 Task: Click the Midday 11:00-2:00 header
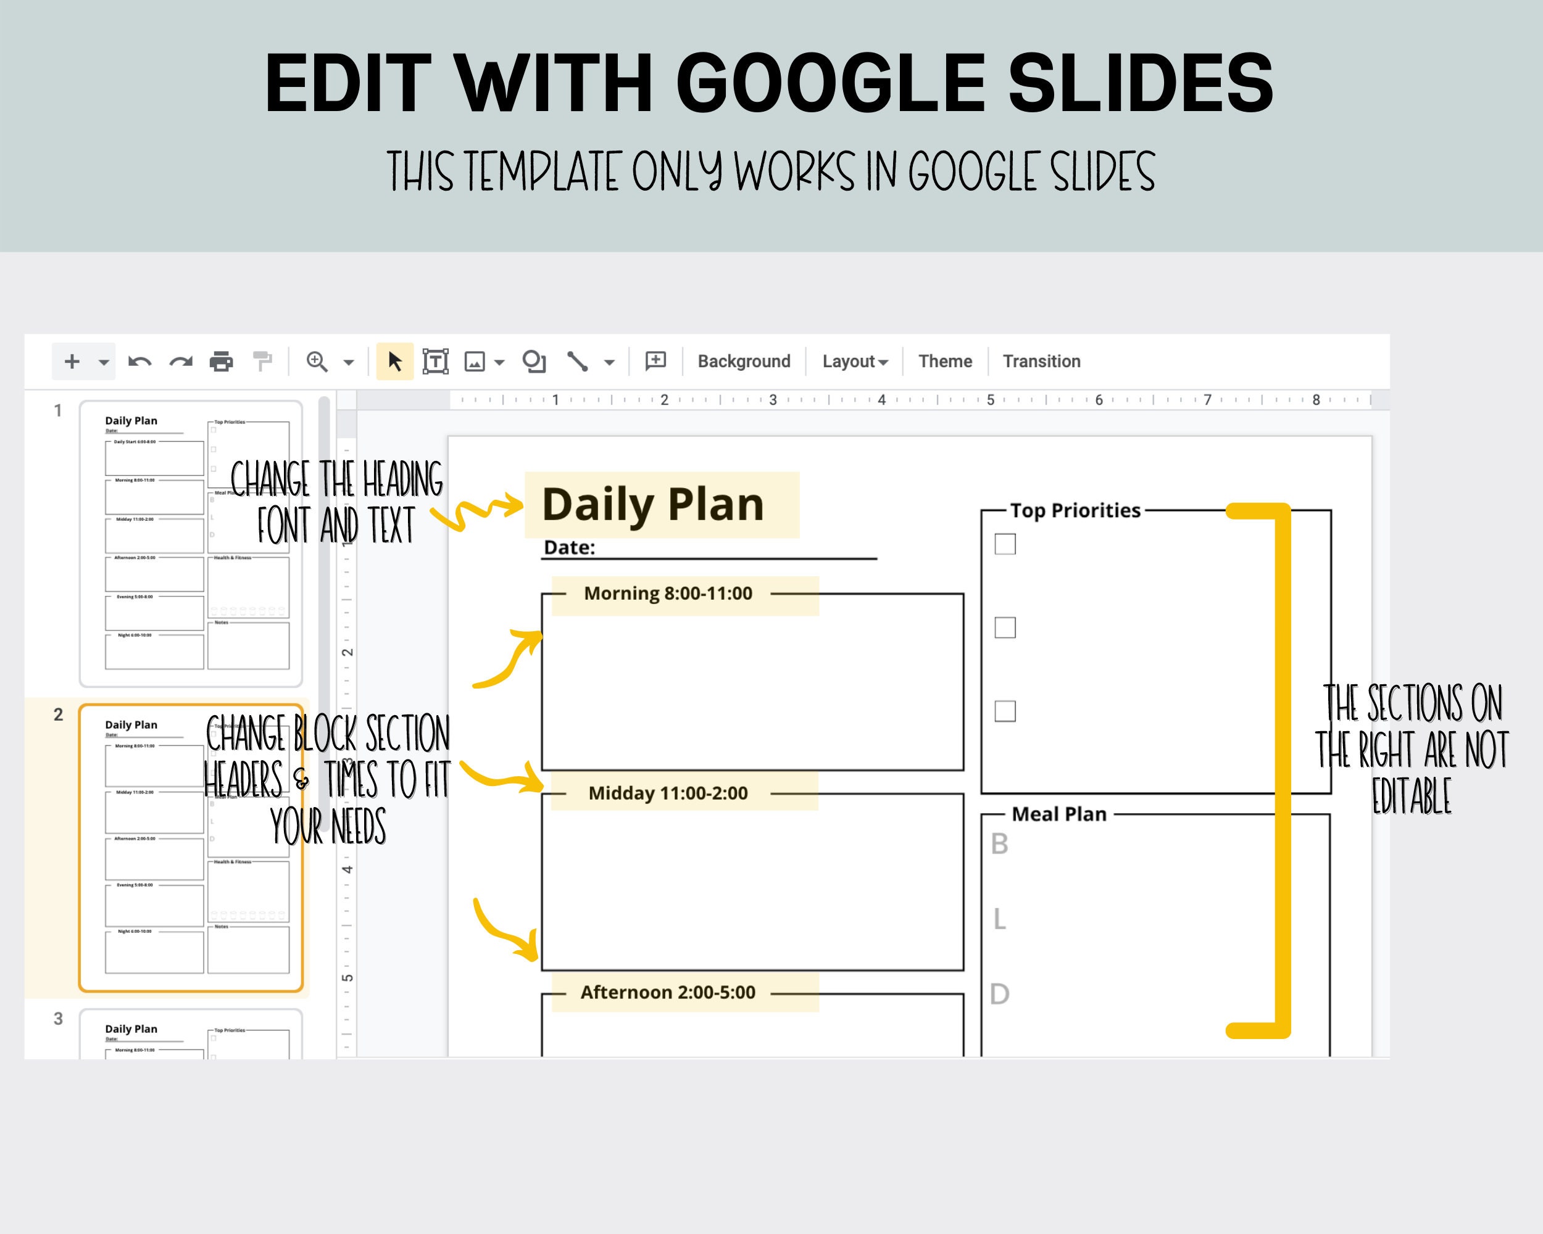668,793
